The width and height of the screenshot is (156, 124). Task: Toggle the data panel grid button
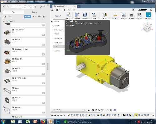click(52, 10)
